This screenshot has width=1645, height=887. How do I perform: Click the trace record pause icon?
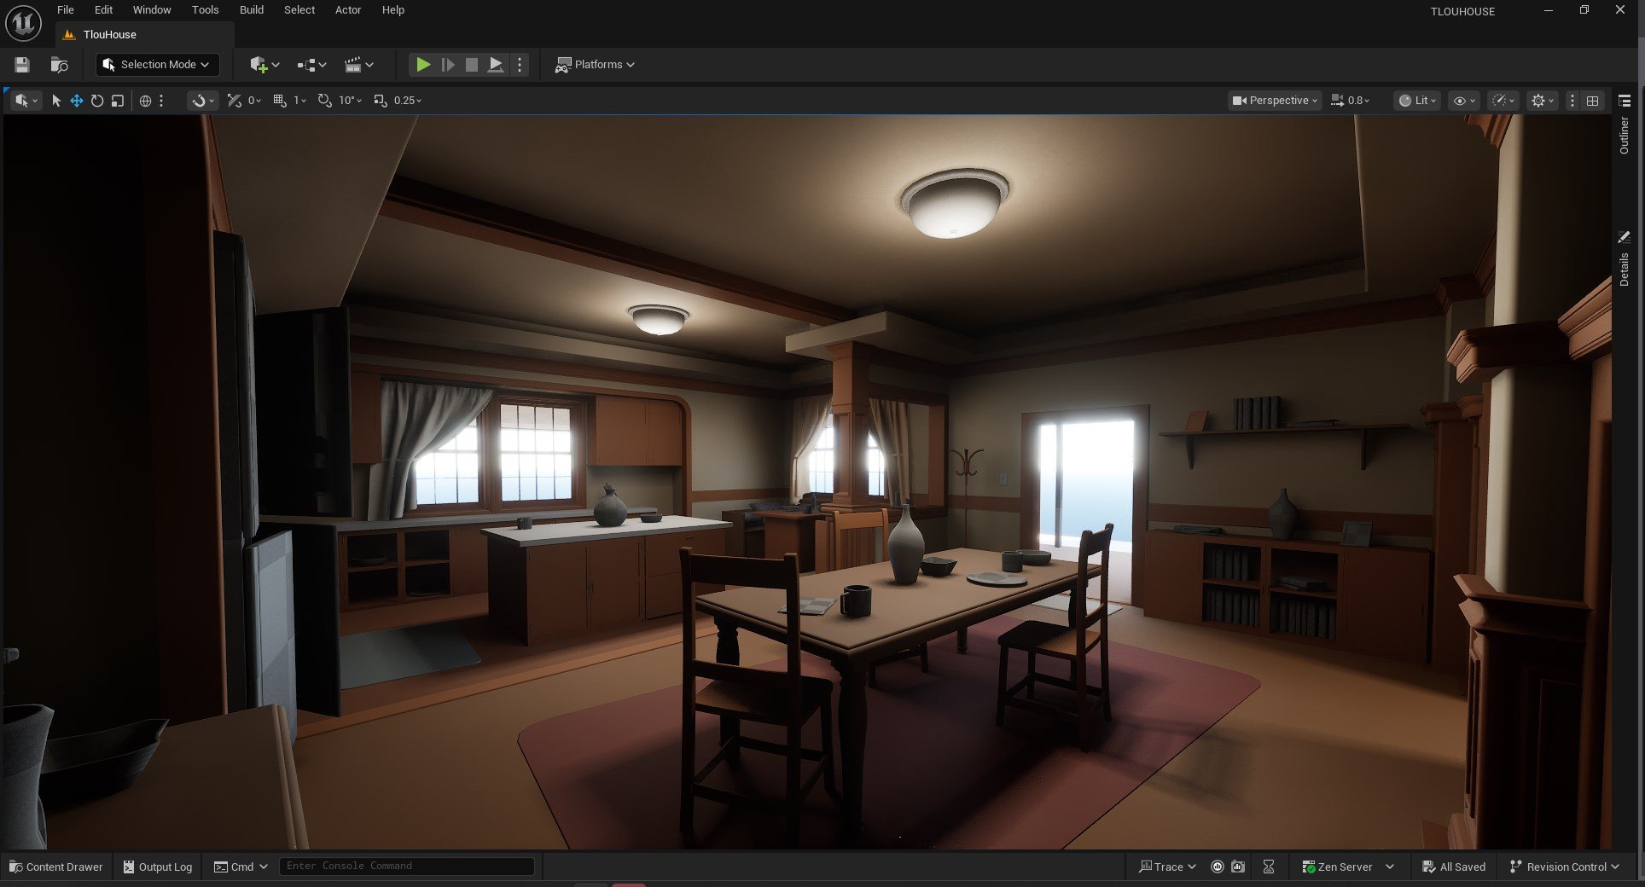[x=1218, y=867]
